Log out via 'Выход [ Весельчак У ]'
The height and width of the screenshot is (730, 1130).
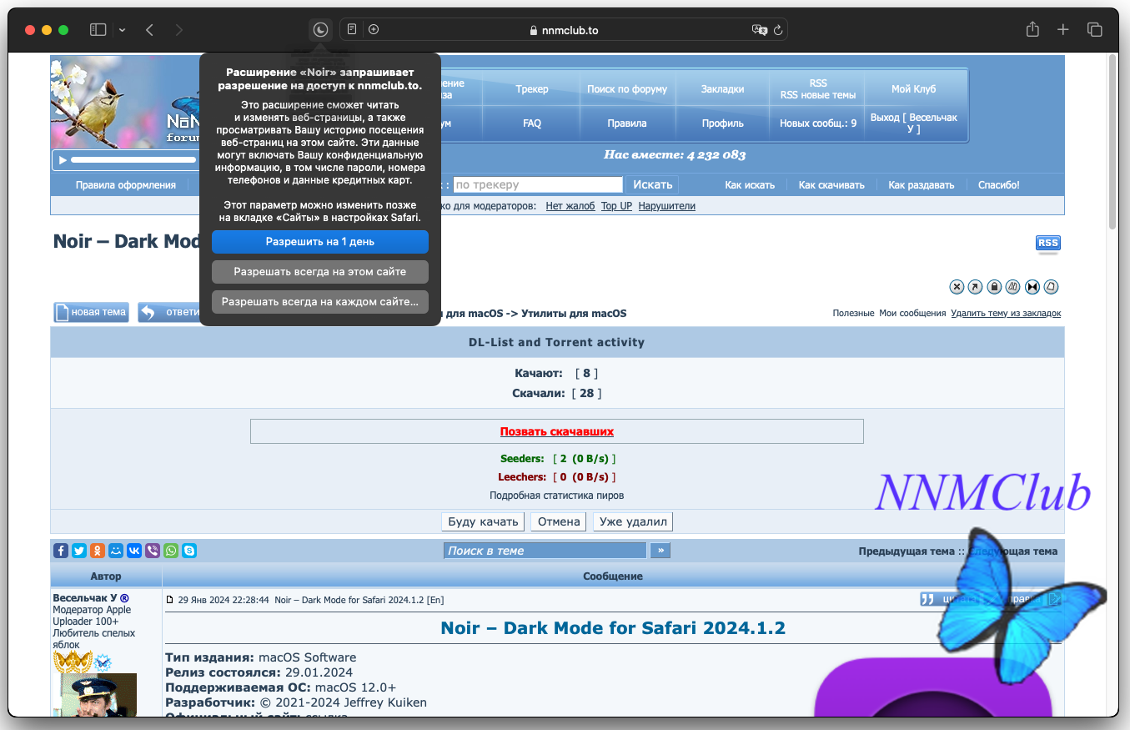point(914,123)
